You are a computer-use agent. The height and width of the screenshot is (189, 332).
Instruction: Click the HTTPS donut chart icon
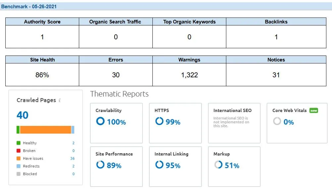[159, 121]
